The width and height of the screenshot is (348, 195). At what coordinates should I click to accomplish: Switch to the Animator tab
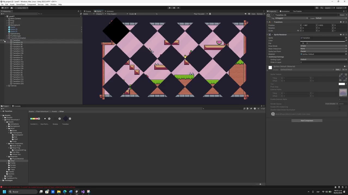click(109, 11)
